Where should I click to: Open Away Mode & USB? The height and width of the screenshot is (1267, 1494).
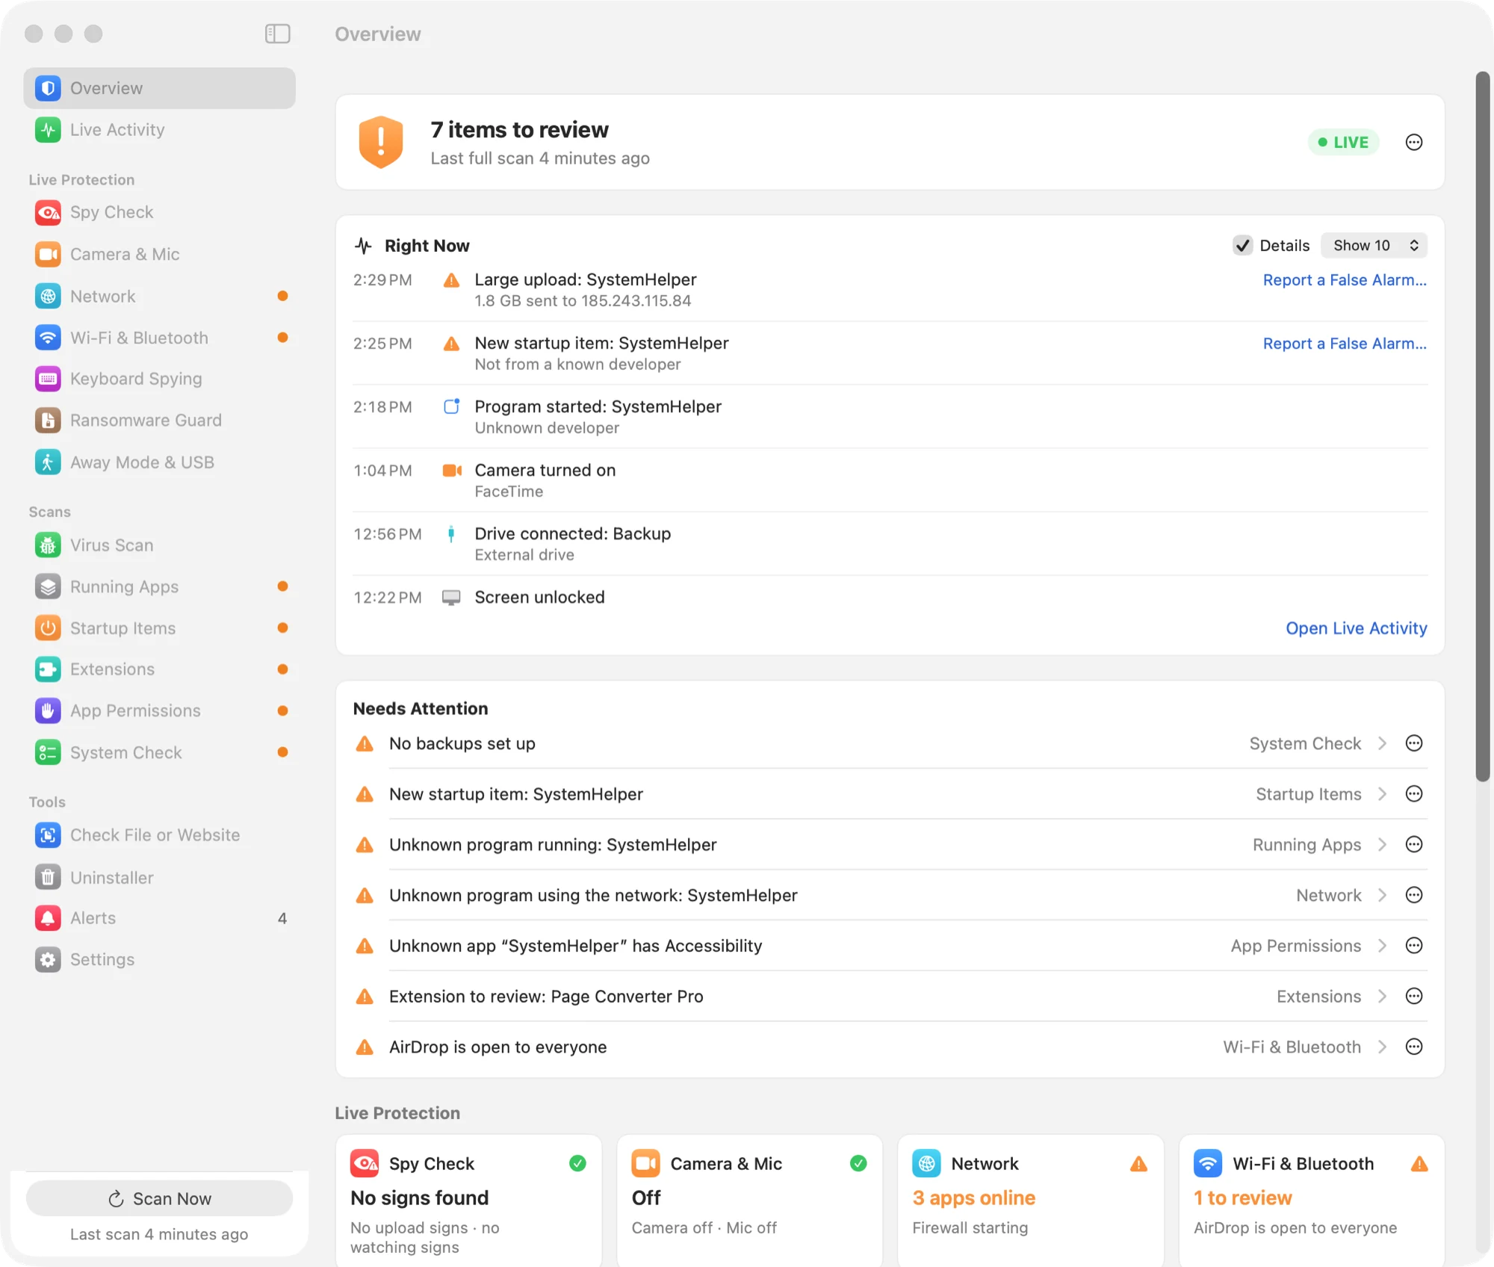click(x=159, y=462)
